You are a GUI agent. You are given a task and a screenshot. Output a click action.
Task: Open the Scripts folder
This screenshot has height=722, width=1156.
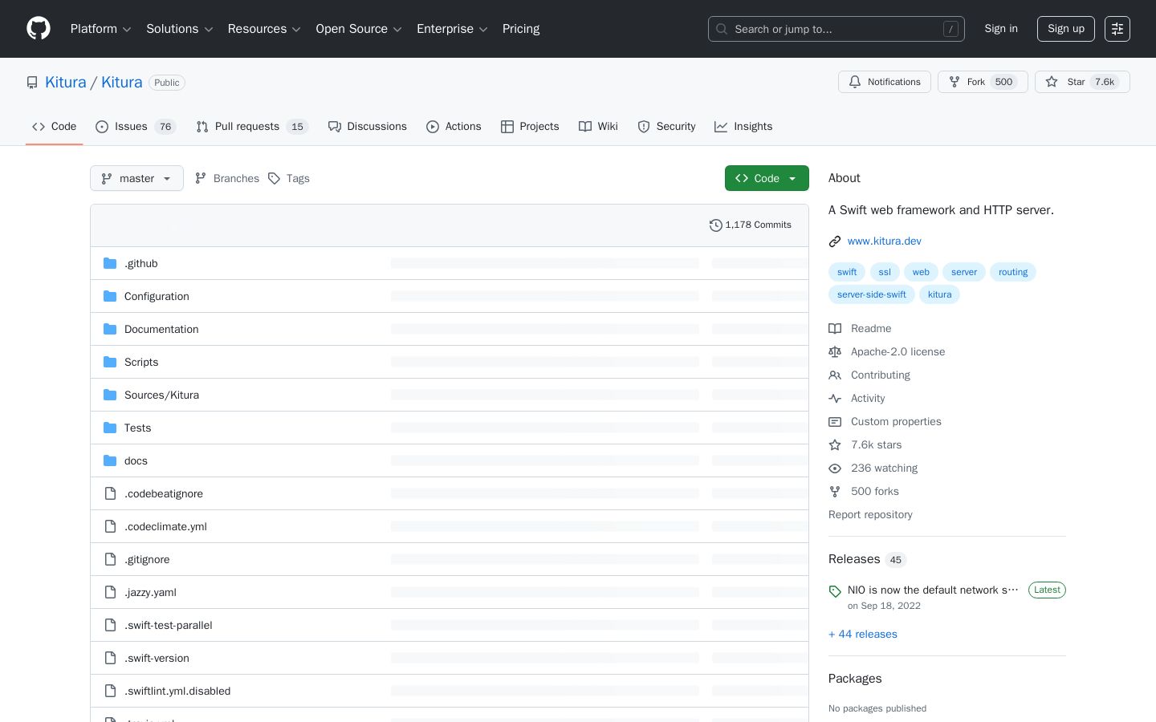click(x=141, y=362)
